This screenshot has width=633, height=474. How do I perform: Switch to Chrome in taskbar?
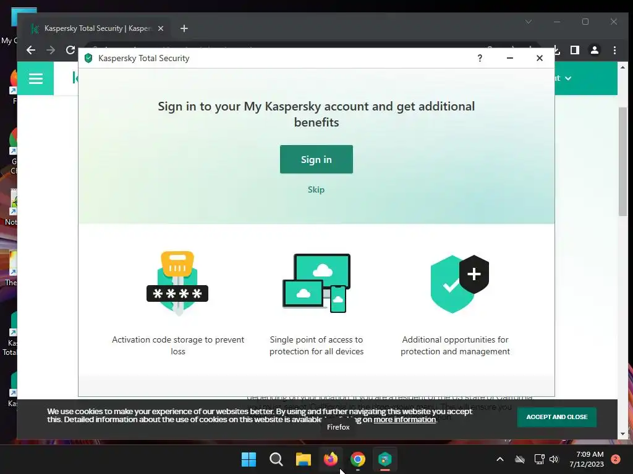358,459
